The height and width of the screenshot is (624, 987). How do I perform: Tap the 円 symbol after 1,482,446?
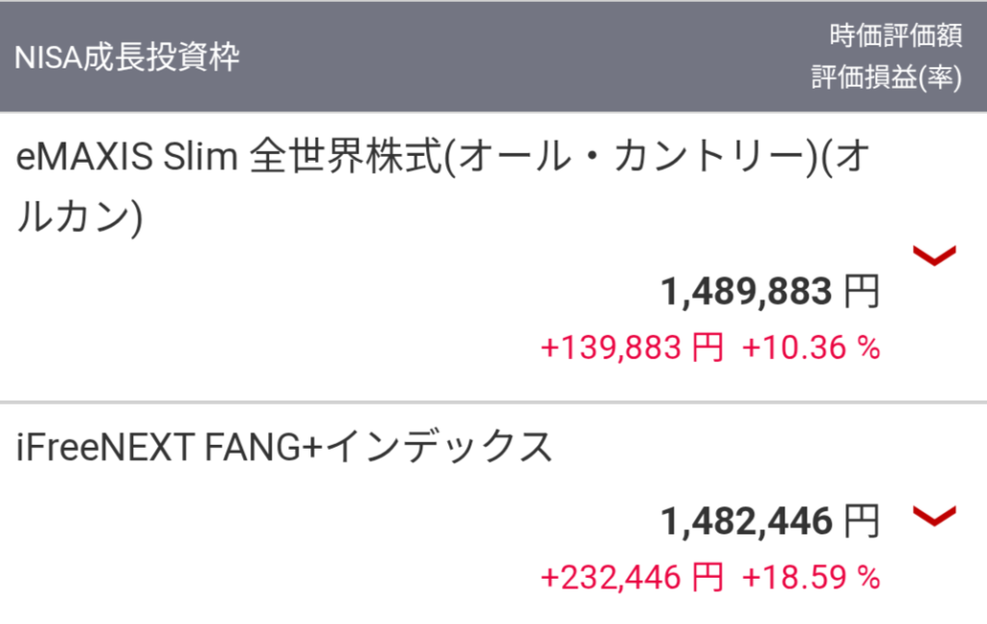[x=862, y=522]
